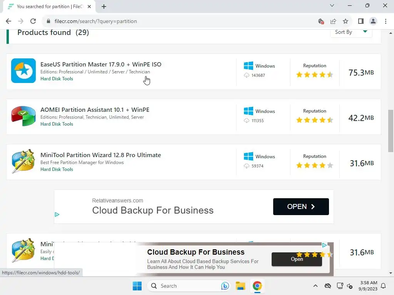Open a new browser tab
Screen dimensions: 394x295
pyautogui.click(x=104, y=7)
